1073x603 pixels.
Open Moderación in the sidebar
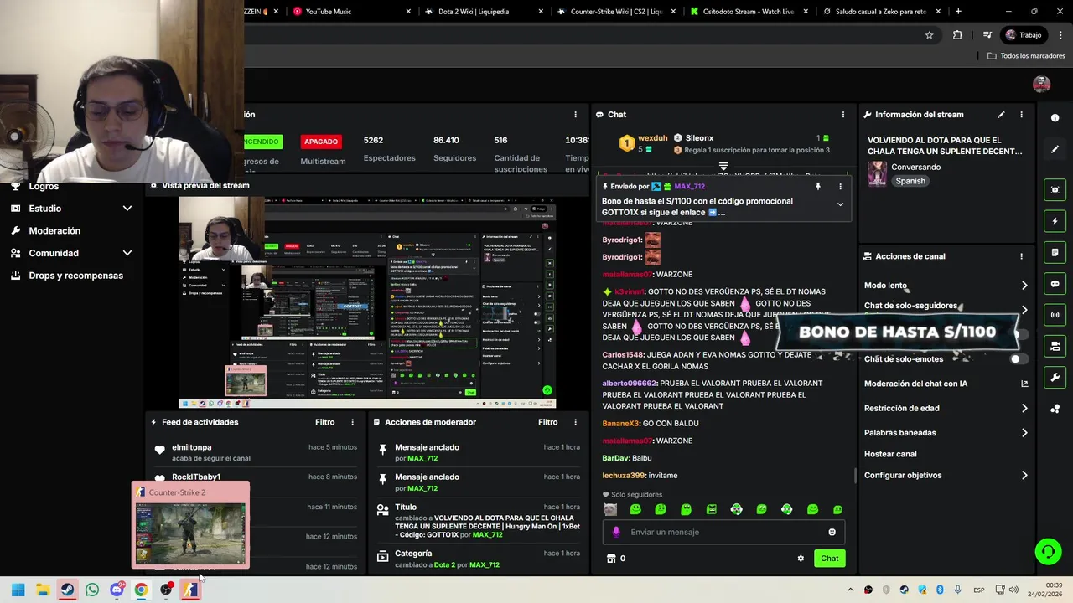pyautogui.click(x=54, y=231)
